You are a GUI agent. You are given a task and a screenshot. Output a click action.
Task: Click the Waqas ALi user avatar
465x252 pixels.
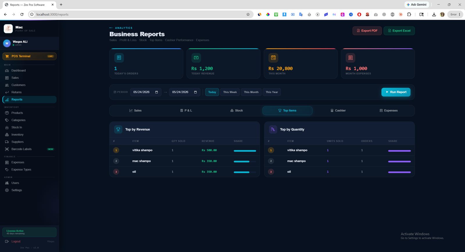[x=7, y=43]
